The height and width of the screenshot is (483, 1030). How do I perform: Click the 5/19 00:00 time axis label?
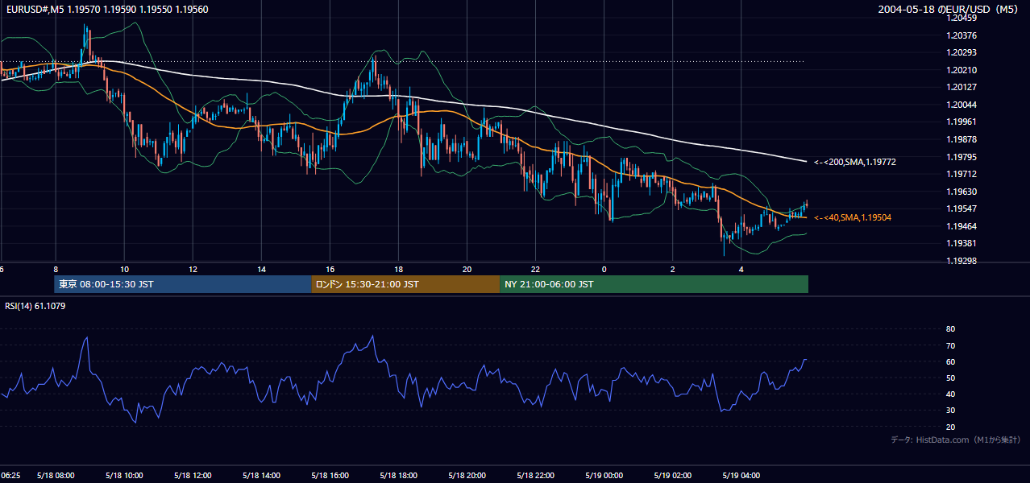point(604,476)
